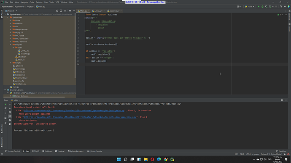The image size is (291, 163).
Task: Open IDE settings gear in top toolbar
Action: 285,6
